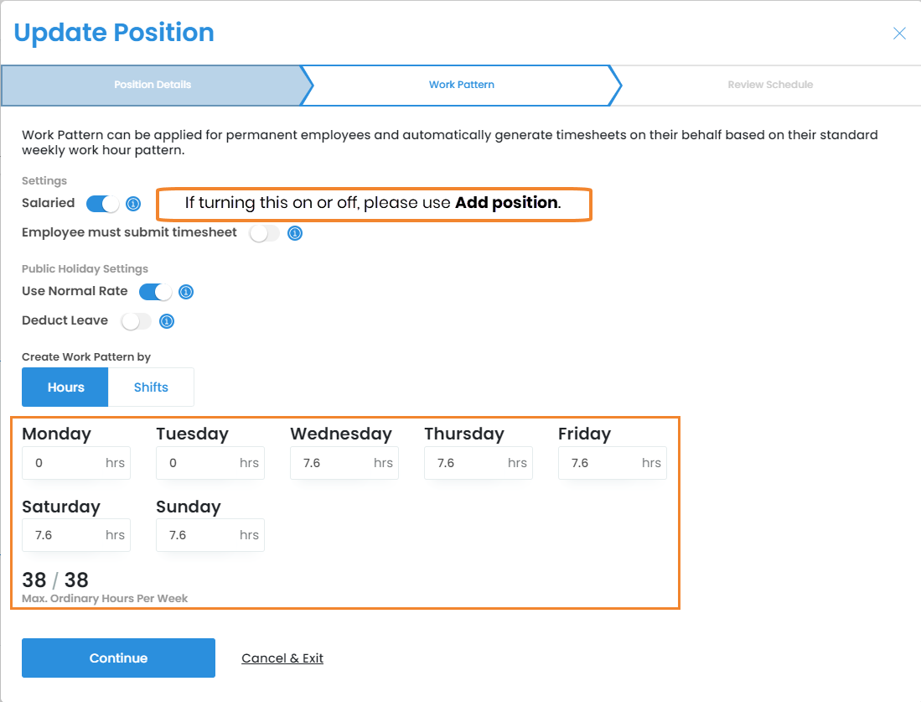Disable the Use Normal Rate toggle
921x702 pixels.
click(155, 292)
